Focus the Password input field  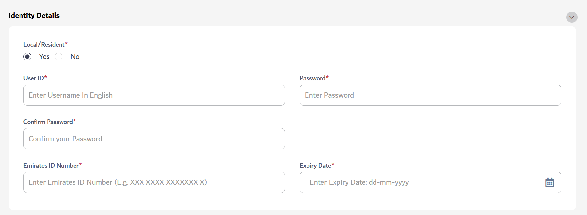click(430, 95)
